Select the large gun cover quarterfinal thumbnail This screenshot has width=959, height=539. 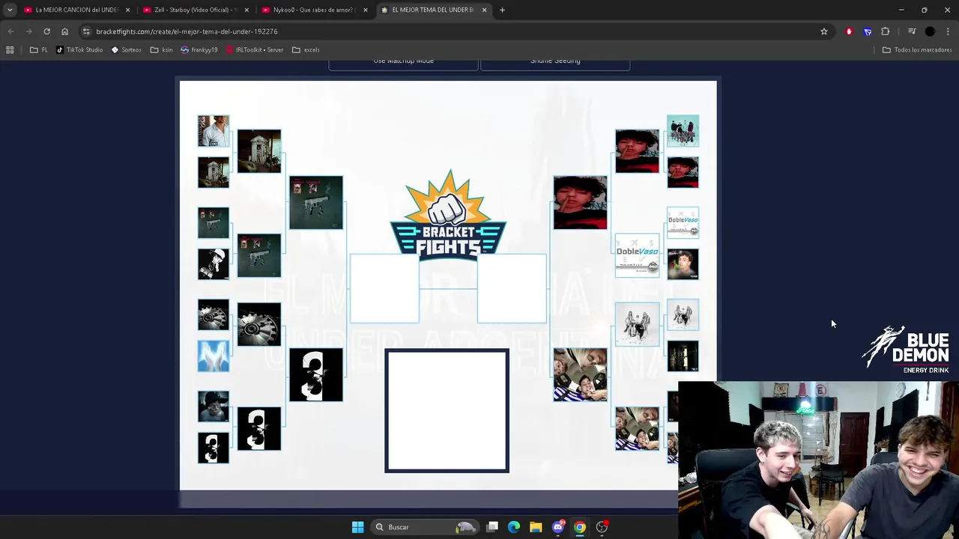[x=316, y=203]
